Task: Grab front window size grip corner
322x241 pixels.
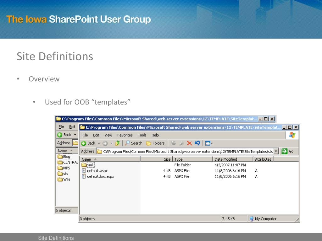Action: 297,220
